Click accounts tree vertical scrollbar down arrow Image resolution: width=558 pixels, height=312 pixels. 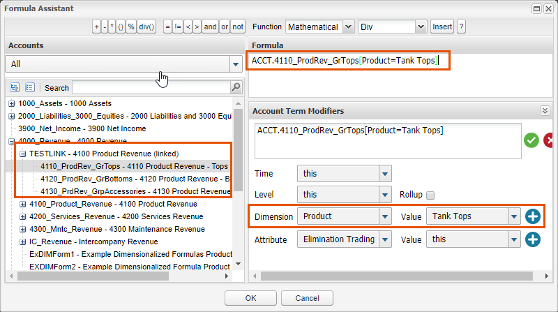(238, 264)
